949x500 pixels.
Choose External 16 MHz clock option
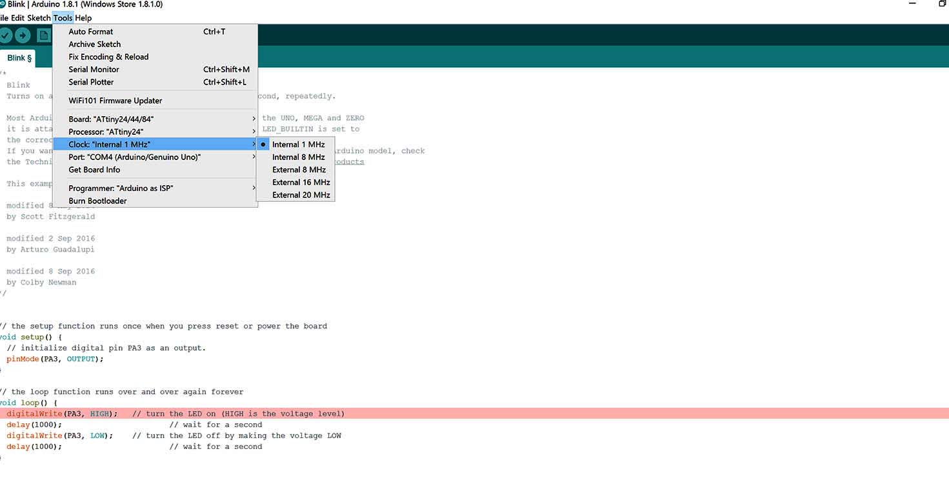tap(295, 182)
